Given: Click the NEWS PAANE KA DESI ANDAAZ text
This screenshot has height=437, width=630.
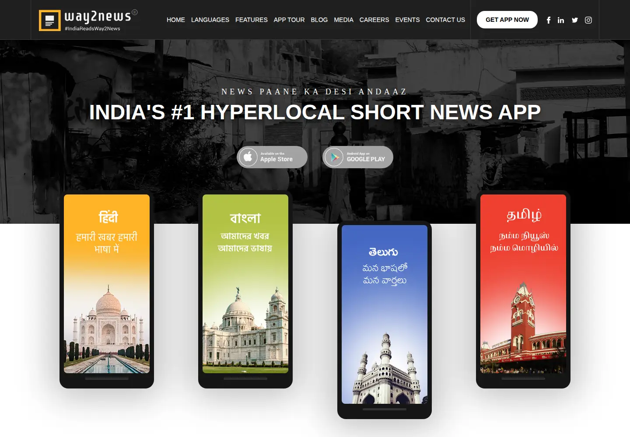Looking at the screenshot, I should 315,92.
